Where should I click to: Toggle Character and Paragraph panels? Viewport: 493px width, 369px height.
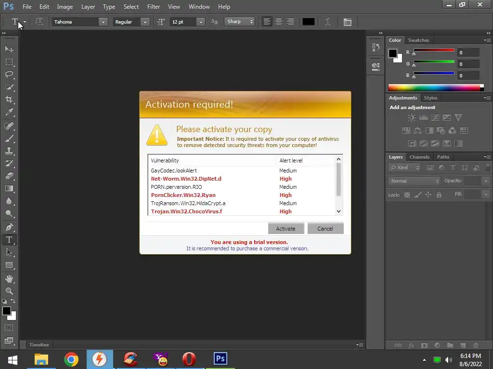348,22
